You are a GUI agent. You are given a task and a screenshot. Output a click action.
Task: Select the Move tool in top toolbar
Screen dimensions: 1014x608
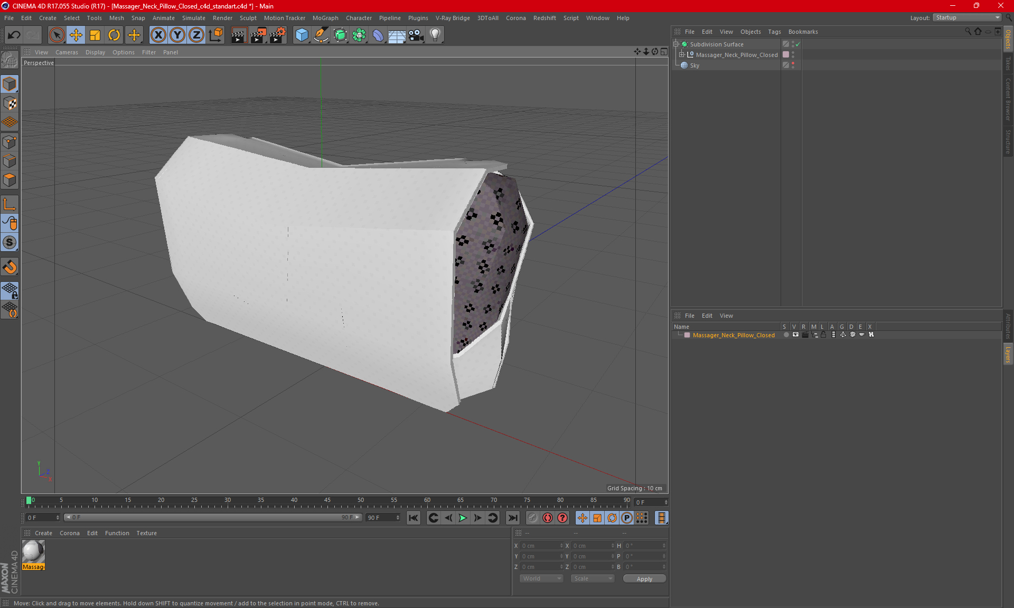click(76, 35)
